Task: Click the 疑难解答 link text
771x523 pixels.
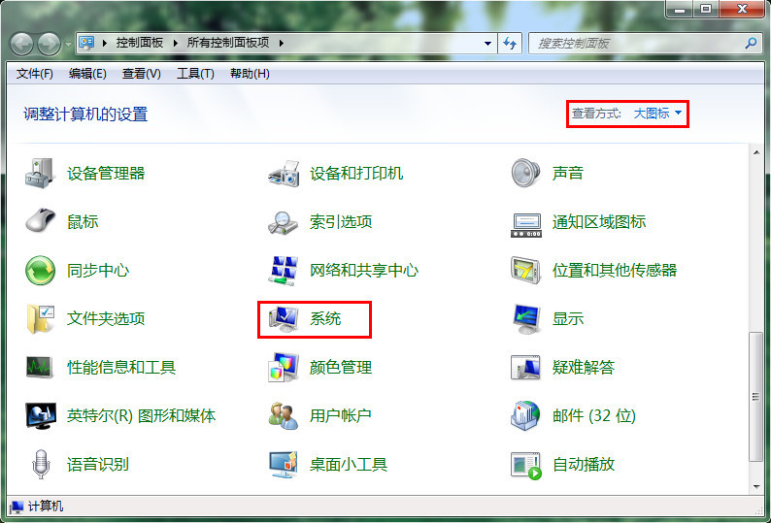Action: 584,367
